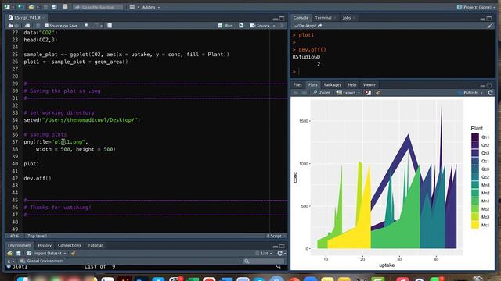Switch to the History tab

(x=45, y=245)
